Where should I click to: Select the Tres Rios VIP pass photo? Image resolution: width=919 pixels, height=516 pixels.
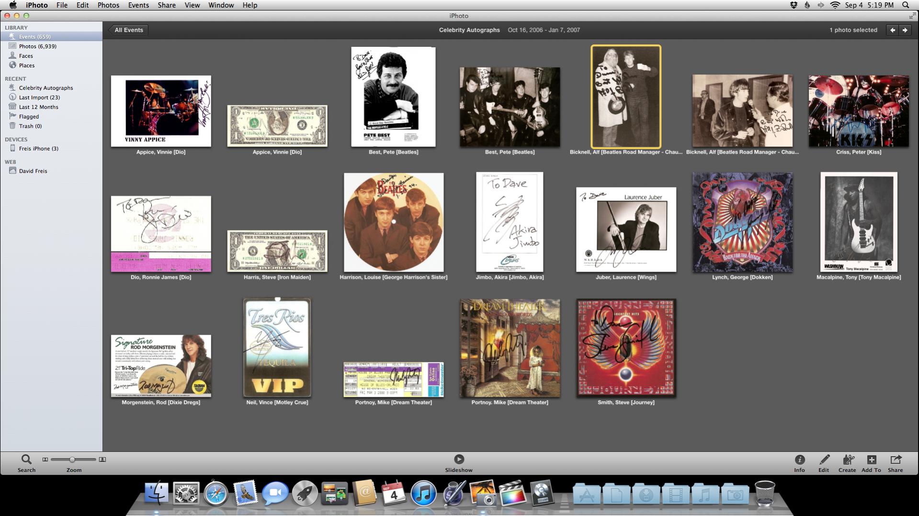click(277, 348)
